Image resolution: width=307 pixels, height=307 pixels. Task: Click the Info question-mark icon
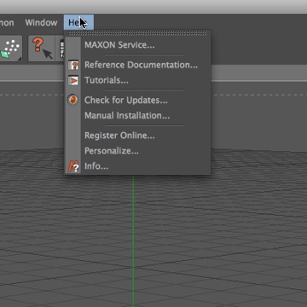tap(73, 166)
